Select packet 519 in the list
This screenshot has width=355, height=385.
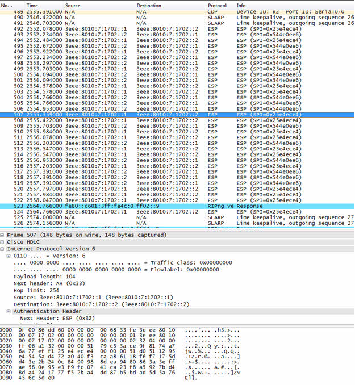click(x=177, y=183)
